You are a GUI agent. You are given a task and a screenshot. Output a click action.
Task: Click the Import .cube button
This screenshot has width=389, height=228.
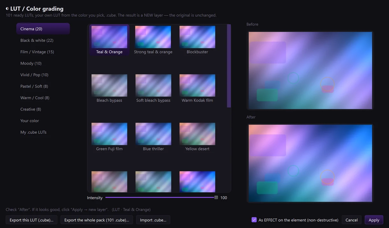(x=153, y=220)
